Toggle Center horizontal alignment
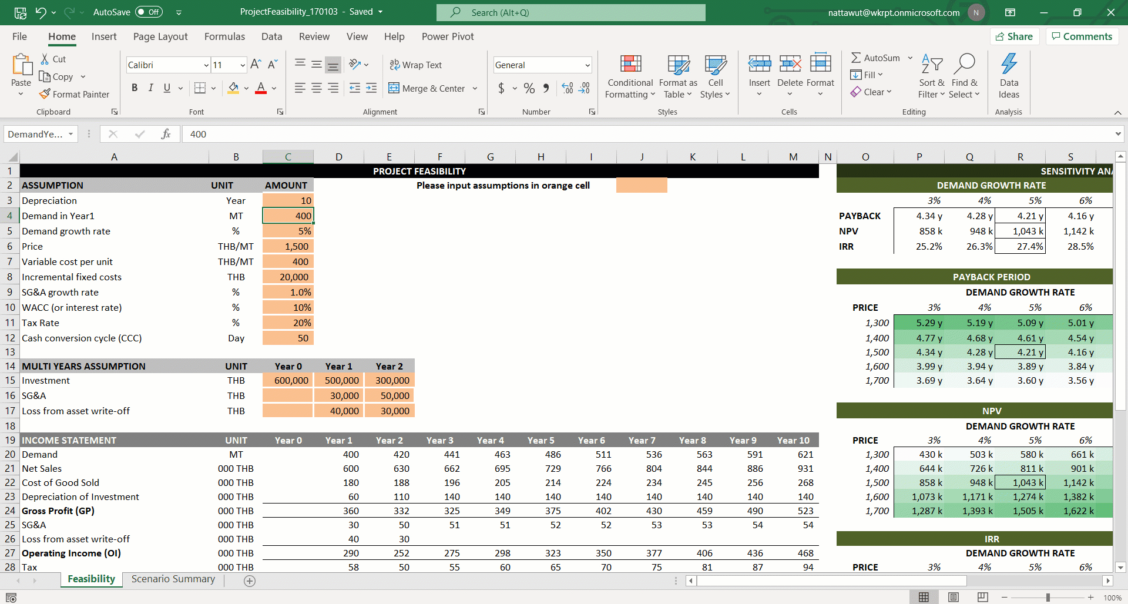Image resolution: width=1128 pixels, height=604 pixels. click(x=316, y=88)
